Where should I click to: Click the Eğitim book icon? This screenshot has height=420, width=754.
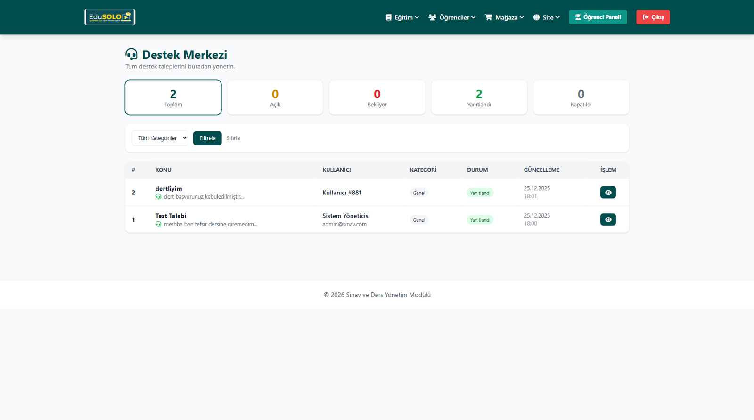click(388, 17)
